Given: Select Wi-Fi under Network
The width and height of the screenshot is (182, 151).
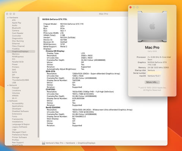Looking at the screenshot, I should (14, 98).
